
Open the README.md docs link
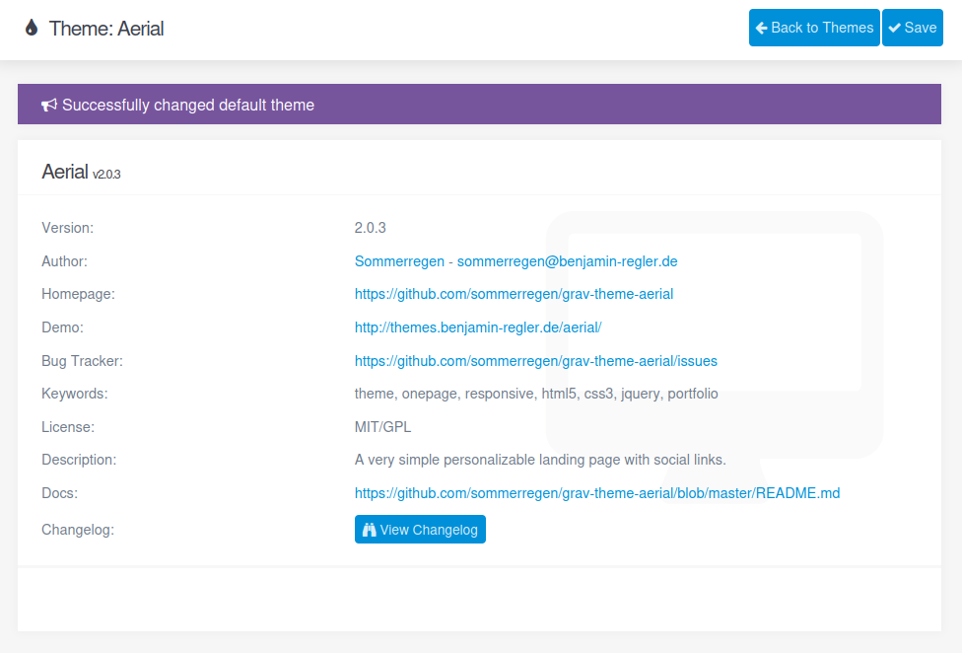(x=597, y=493)
